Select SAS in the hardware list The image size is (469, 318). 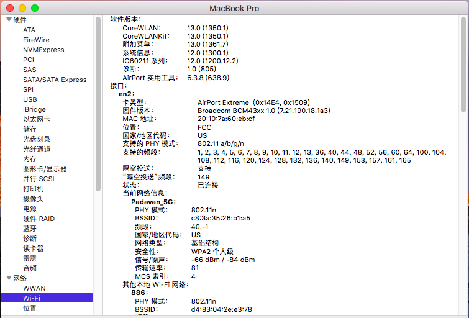point(30,70)
